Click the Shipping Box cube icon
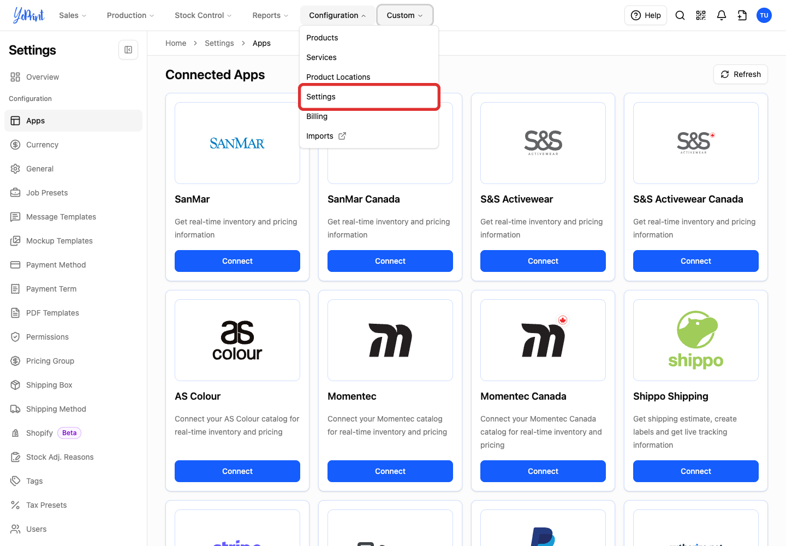The image size is (786, 546). coord(15,385)
